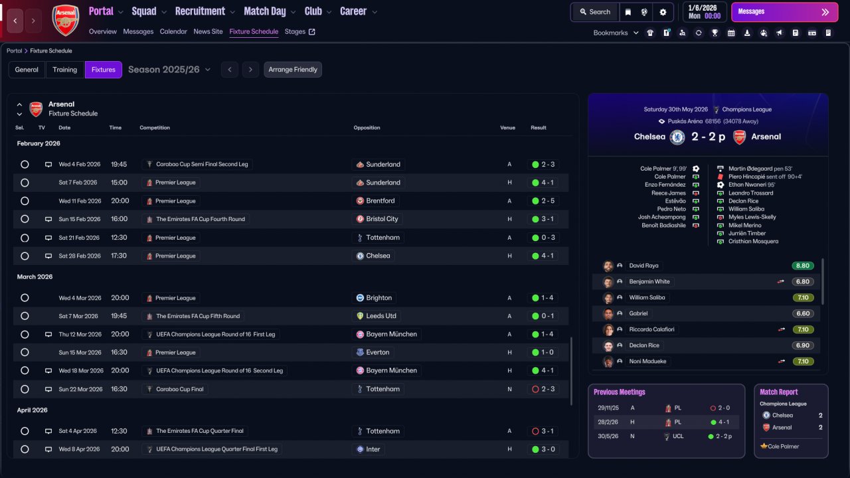Click the ticket icon in bookmarks bar

point(812,33)
